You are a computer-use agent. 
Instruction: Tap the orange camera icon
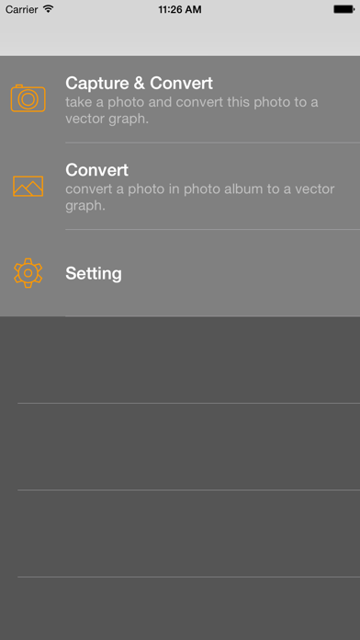(28, 98)
